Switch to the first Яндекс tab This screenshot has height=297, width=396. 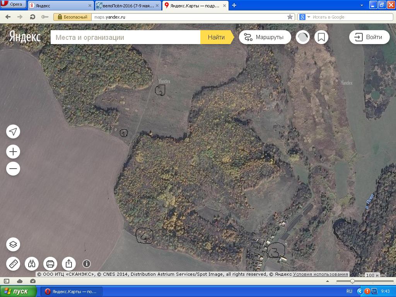coord(58,5)
